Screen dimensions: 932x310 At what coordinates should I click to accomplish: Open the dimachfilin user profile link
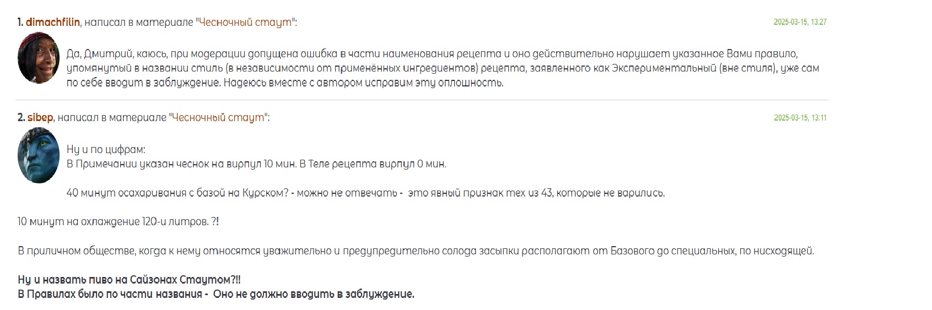[53, 23]
